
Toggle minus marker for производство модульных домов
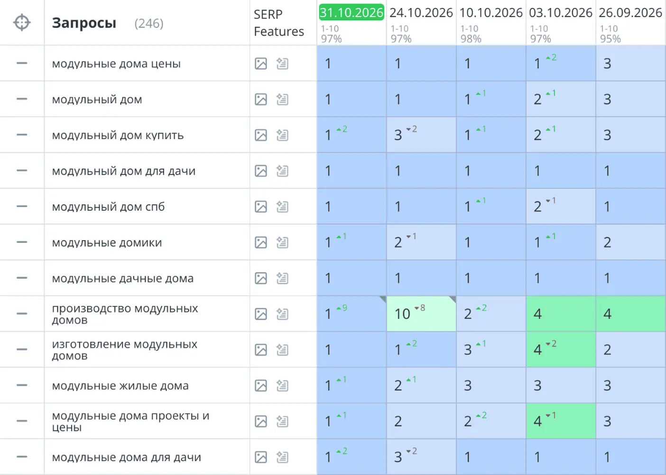point(22,314)
